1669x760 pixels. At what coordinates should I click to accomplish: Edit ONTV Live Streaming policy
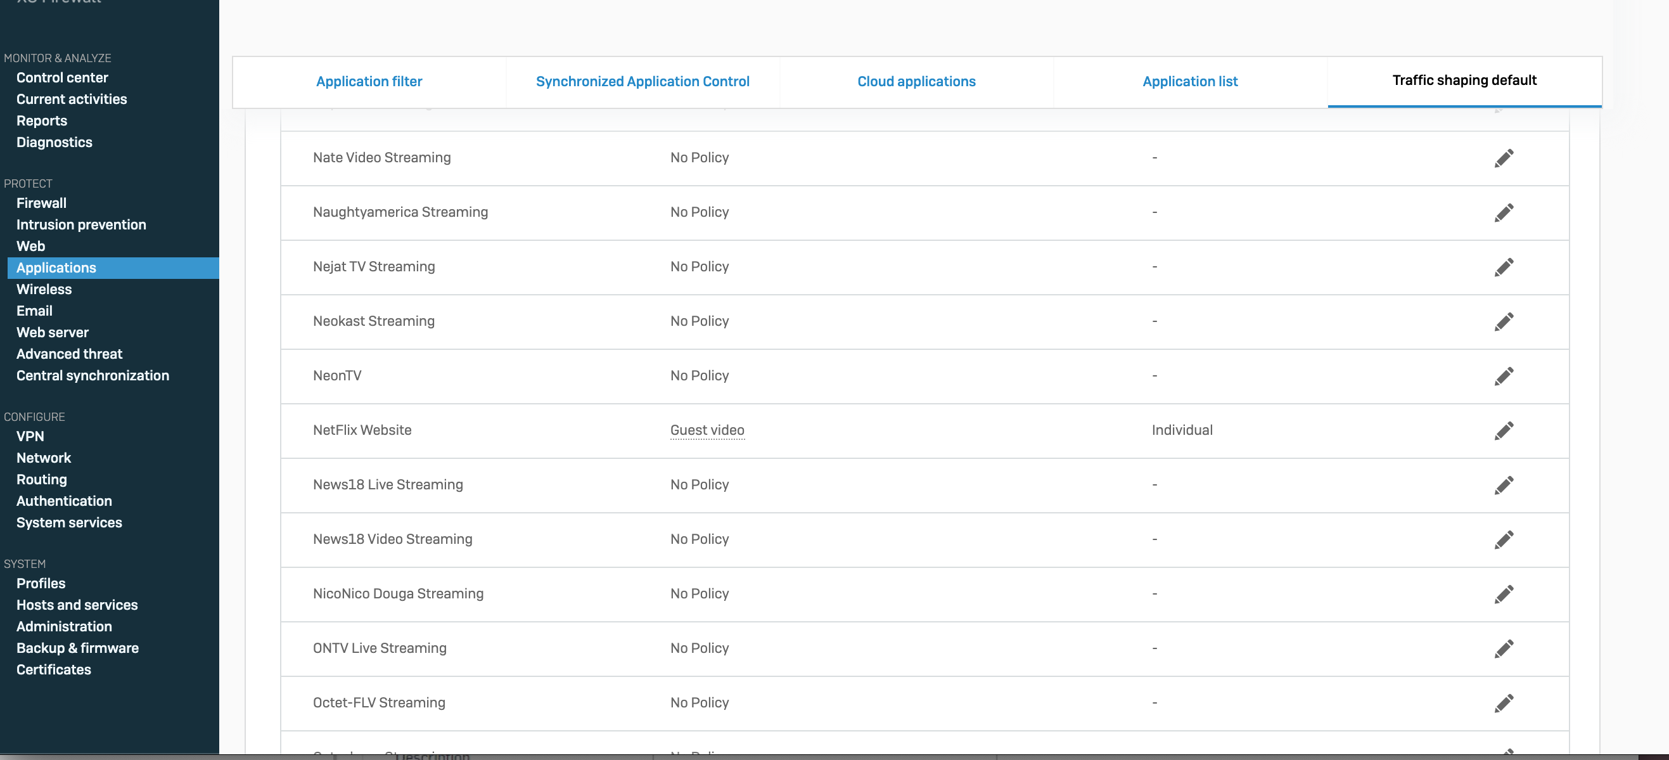[1504, 648]
